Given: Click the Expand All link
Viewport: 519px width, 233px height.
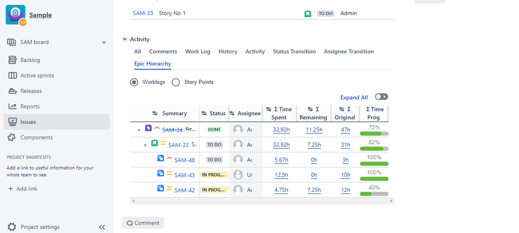Looking at the screenshot, I should [354, 98].
